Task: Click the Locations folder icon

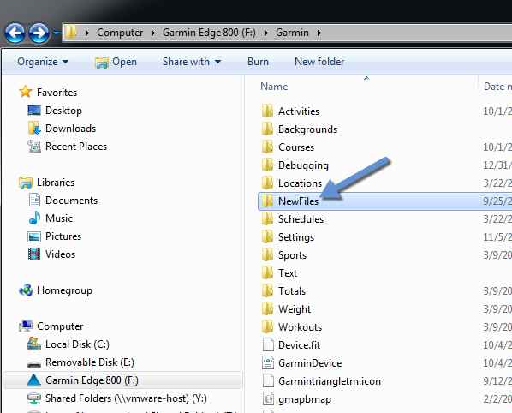Action: coord(267,183)
